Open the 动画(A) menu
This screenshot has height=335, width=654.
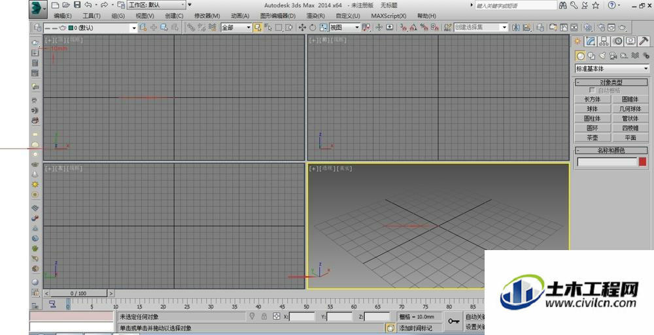240,16
